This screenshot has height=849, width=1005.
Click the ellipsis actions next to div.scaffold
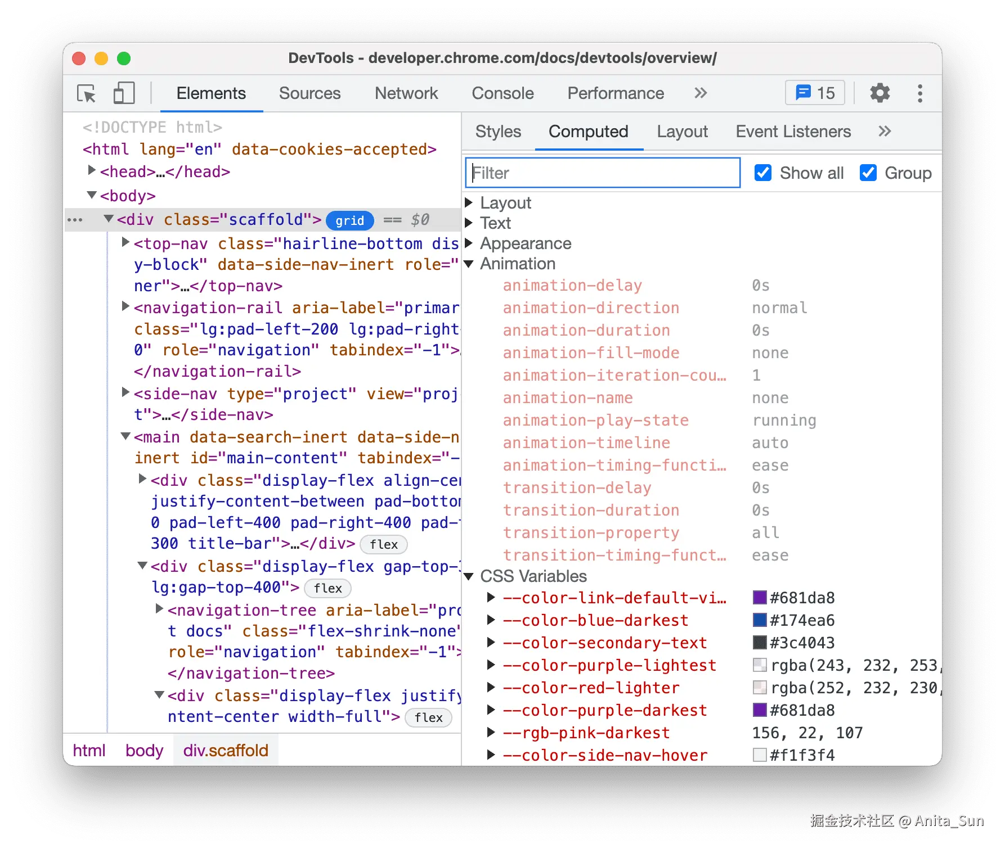click(75, 220)
